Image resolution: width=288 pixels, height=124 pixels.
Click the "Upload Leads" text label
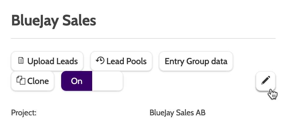52,61
